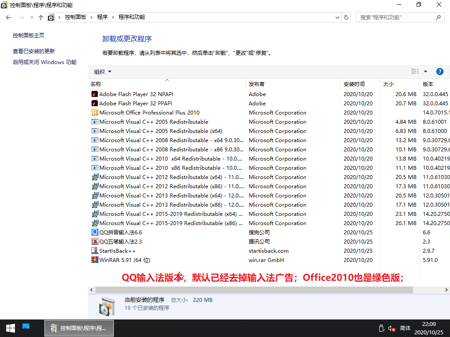Click the scroll left arrow
This screenshot has width=450, height=337.
coord(91,290)
